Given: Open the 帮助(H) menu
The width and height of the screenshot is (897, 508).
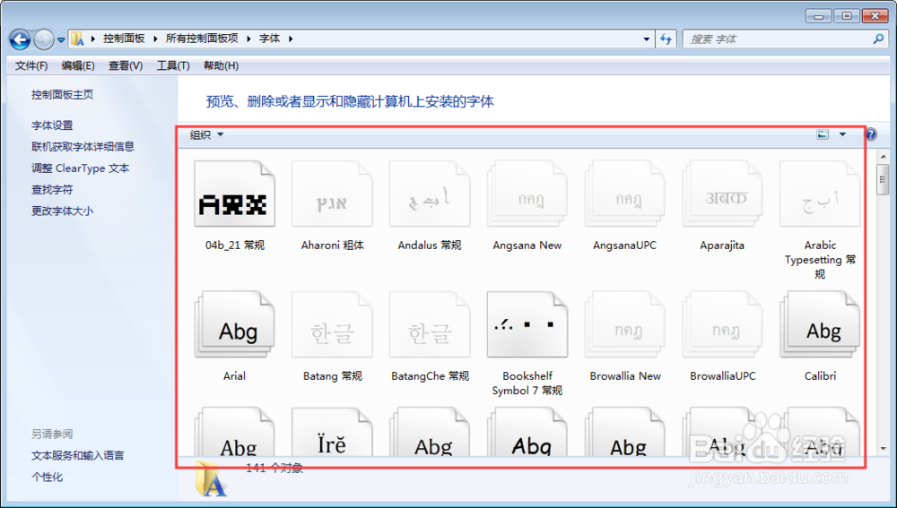Looking at the screenshot, I should (x=221, y=65).
